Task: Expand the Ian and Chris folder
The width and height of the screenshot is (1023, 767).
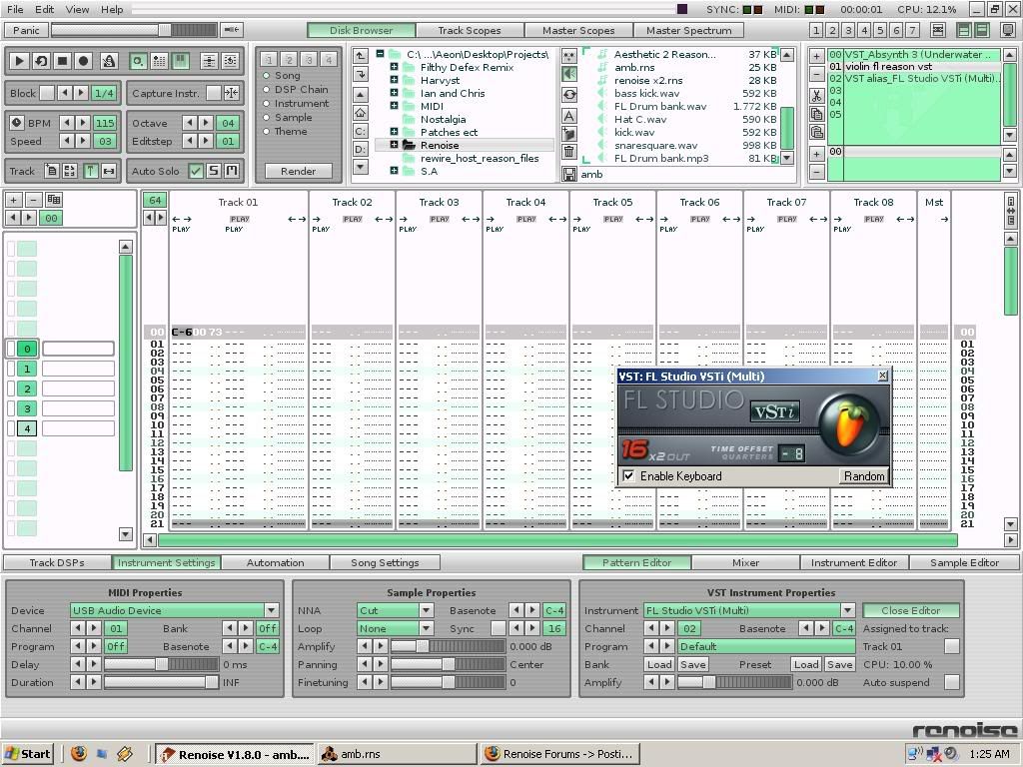Action: tap(394, 93)
